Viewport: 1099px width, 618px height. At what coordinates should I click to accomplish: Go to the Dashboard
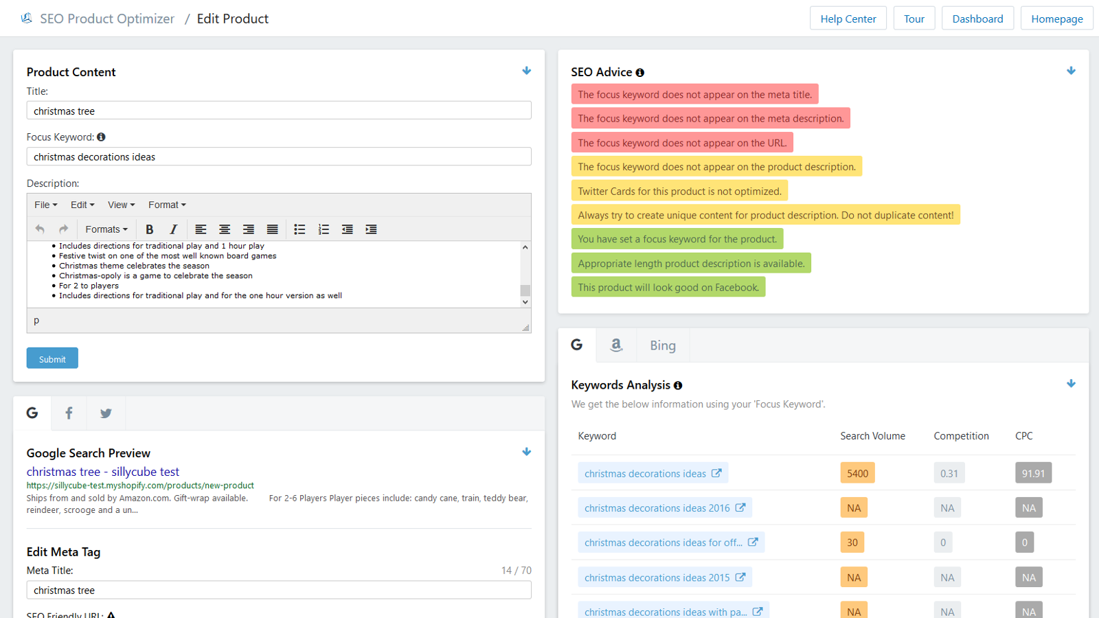[x=977, y=19]
